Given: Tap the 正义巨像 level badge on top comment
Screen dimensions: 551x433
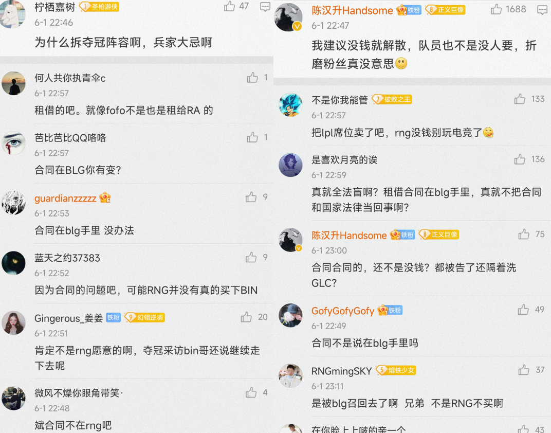Looking at the screenshot, I should 445,10.
